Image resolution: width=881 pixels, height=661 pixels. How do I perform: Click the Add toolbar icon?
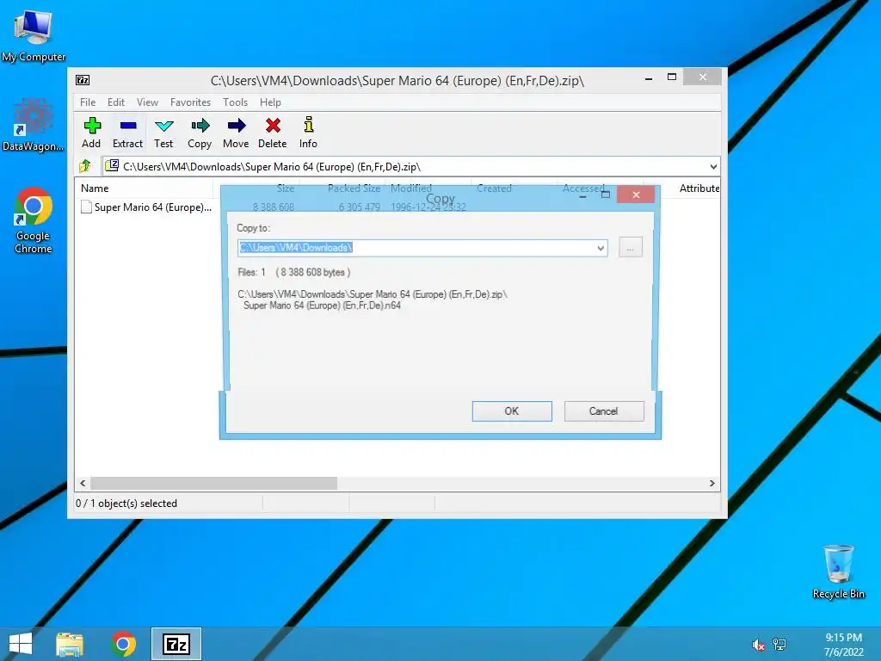[x=91, y=133]
